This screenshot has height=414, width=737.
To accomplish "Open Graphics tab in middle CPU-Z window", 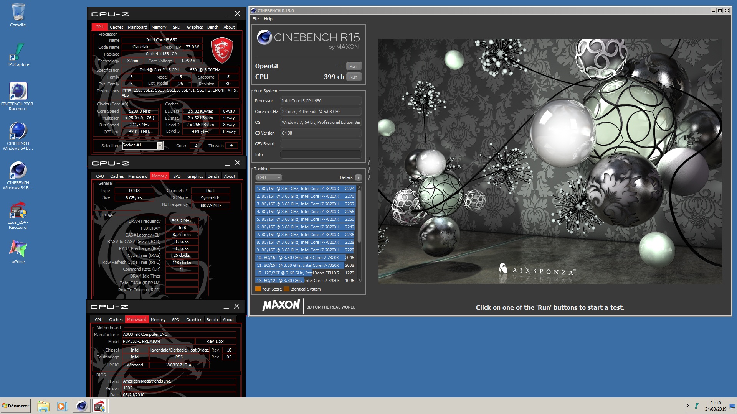I will pyautogui.click(x=195, y=176).
